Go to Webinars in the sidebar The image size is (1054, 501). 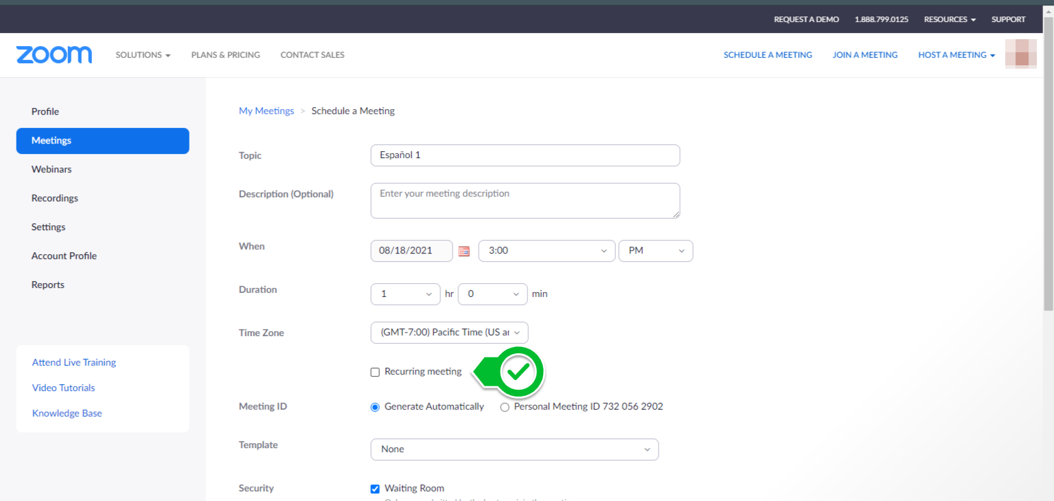[51, 169]
